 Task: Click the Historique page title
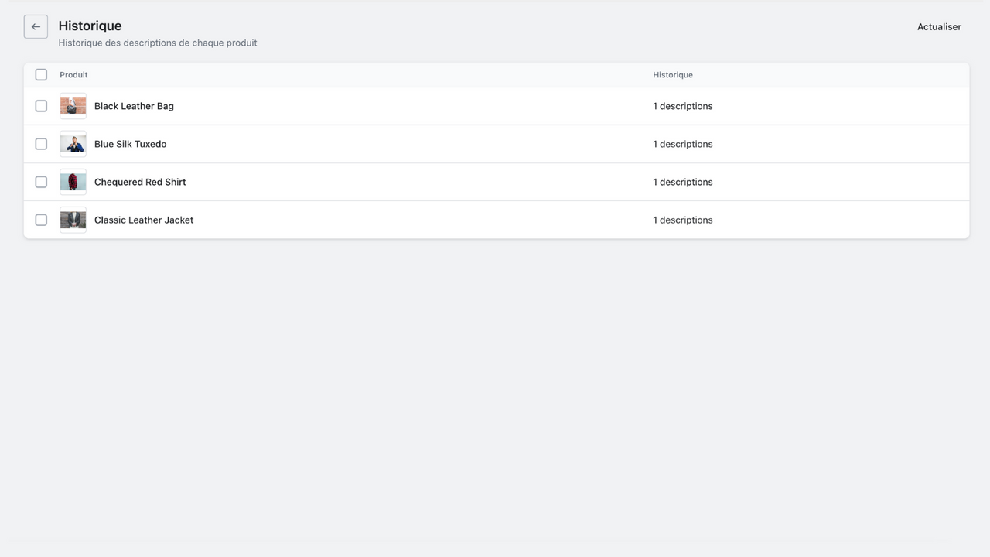(x=90, y=26)
